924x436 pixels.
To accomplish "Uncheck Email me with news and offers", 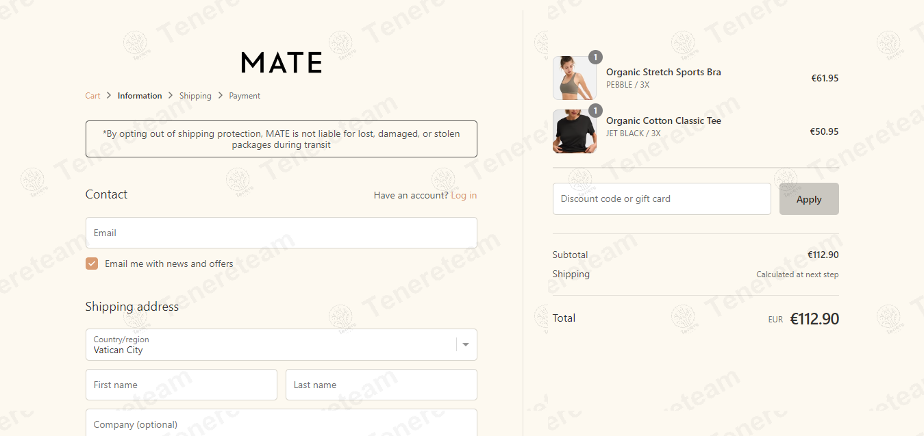I will click(x=92, y=264).
